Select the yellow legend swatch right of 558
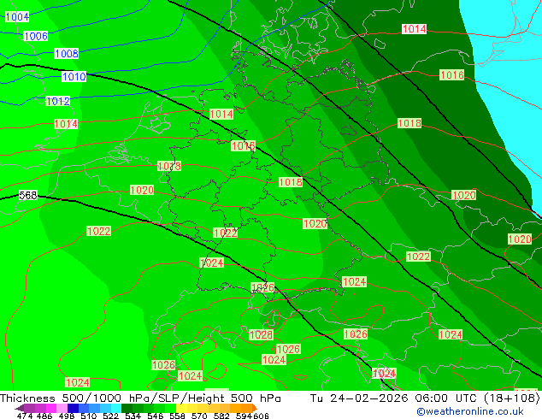Viewport: 542px width, 419px height. pos(181,408)
